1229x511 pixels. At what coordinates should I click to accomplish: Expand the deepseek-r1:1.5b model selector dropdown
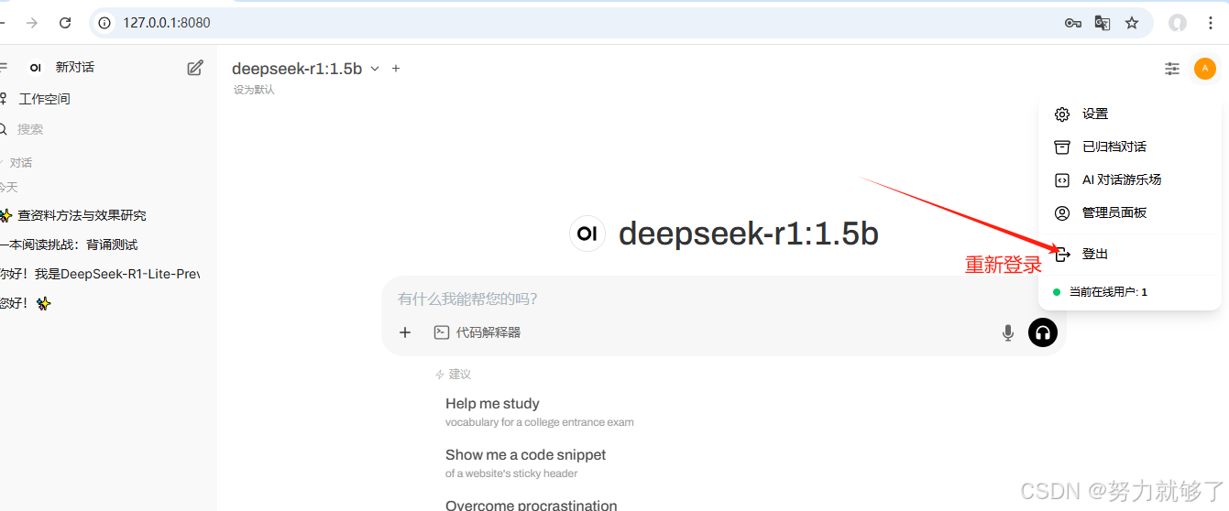[x=305, y=69]
